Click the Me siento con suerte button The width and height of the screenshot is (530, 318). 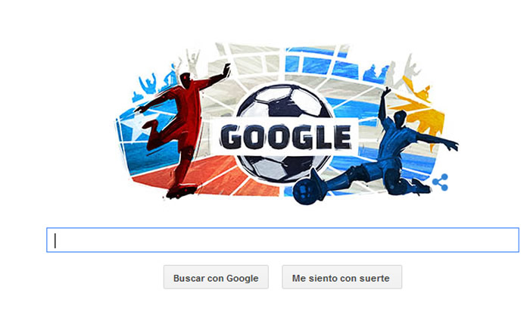pos(342,277)
